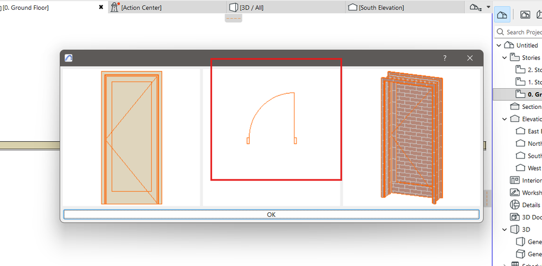Open Generic item with cube icon
Viewport: 542px width, 266px height.
pyautogui.click(x=528, y=254)
